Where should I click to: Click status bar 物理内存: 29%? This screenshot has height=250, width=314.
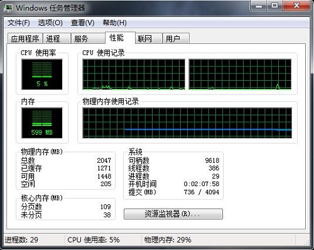pos(168,240)
